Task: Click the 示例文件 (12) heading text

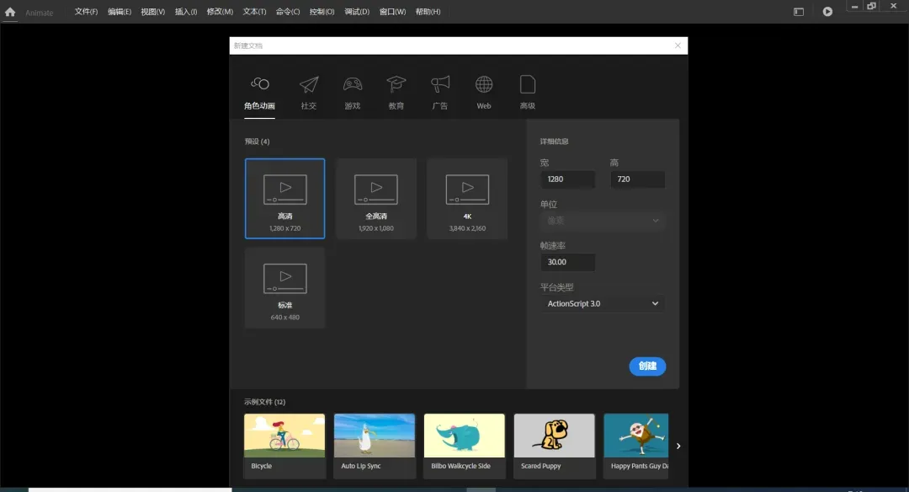Action: 264,402
